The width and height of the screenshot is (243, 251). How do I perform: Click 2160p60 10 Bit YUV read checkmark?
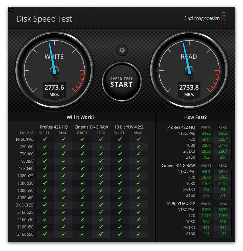(x=138, y=234)
